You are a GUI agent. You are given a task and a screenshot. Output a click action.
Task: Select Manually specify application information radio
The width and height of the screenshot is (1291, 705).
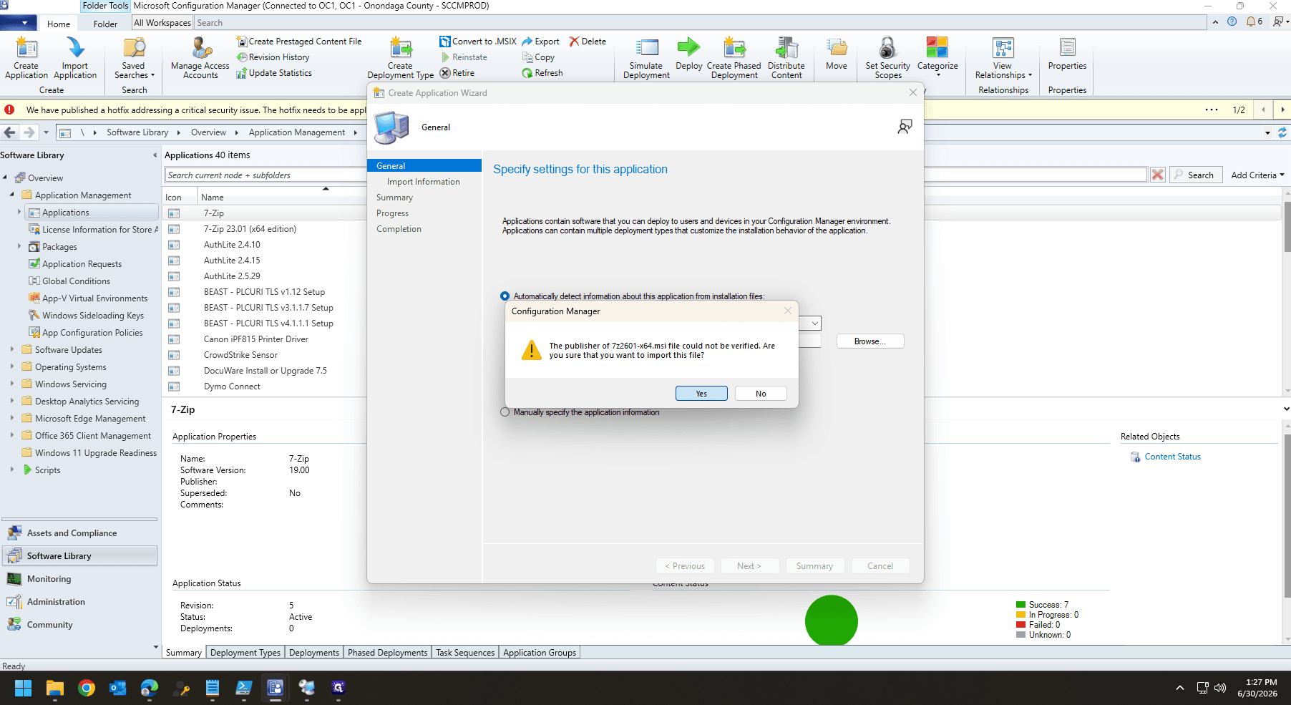505,412
